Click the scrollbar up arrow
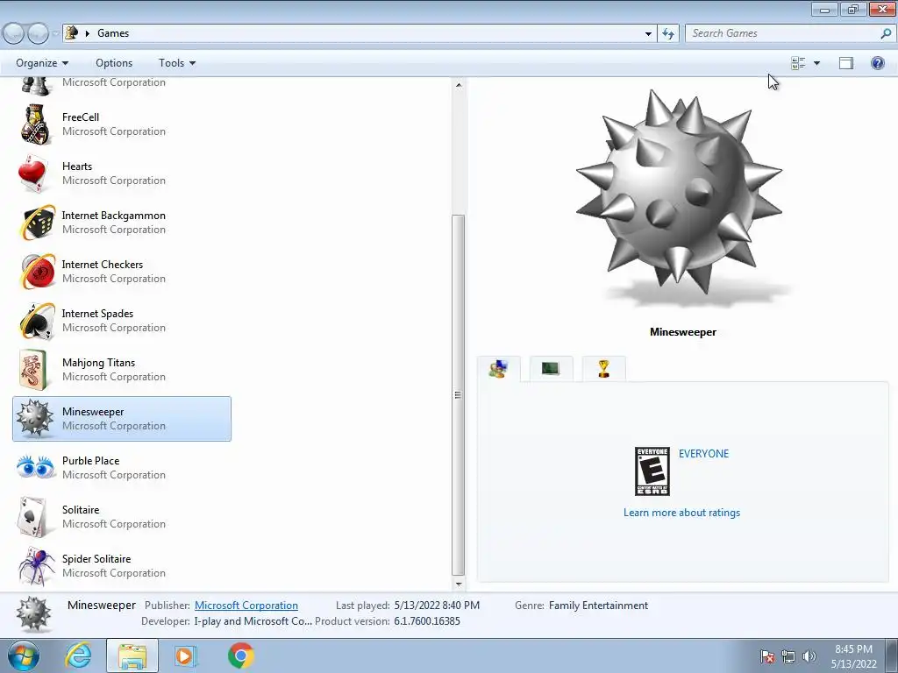 point(458,85)
